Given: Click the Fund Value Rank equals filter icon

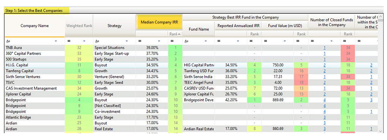Looking at the screenshot, I should pos(298,41).
